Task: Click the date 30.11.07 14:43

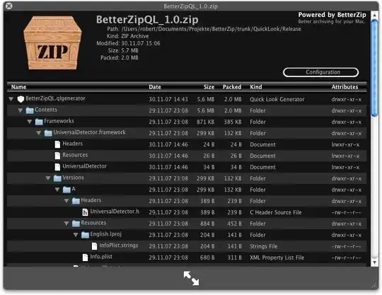Action: point(168,99)
